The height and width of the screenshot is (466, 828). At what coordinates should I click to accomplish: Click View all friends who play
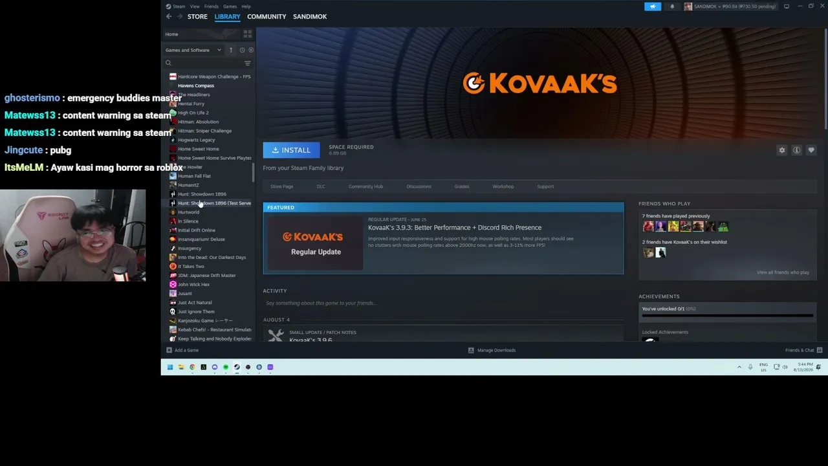click(x=783, y=272)
